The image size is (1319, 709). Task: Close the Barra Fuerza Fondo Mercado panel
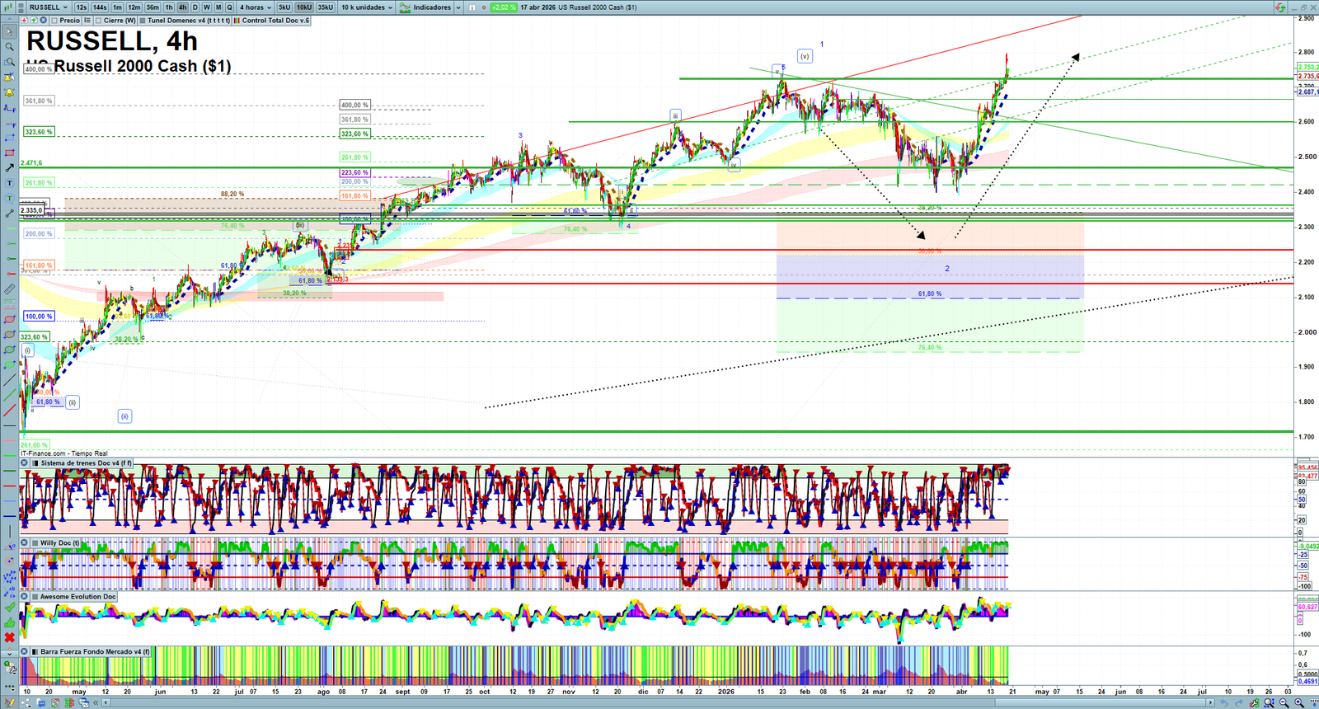point(25,652)
